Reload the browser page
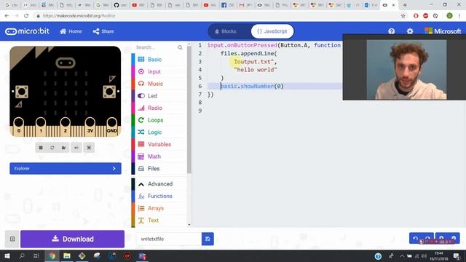This screenshot has width=466, height=262. (x=26, y=16)
